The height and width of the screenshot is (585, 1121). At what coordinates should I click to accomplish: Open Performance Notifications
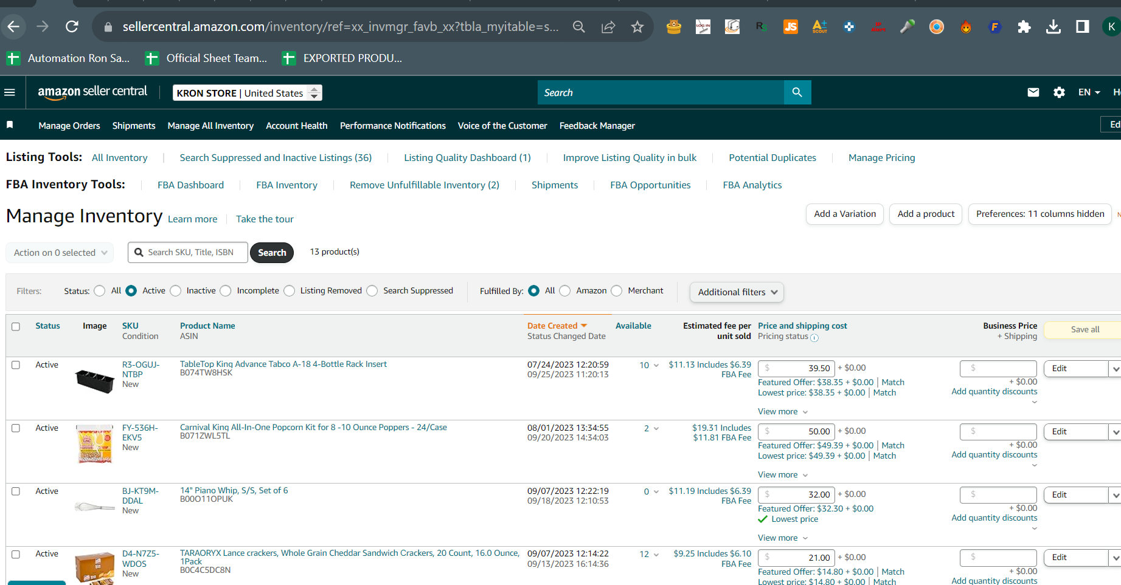(x=393, y=126)
